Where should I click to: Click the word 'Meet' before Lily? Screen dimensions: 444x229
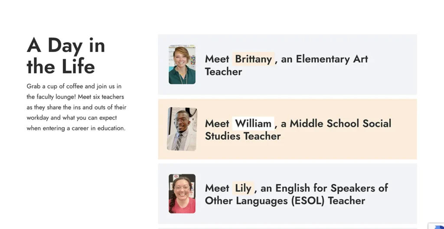tap(217, 188)
